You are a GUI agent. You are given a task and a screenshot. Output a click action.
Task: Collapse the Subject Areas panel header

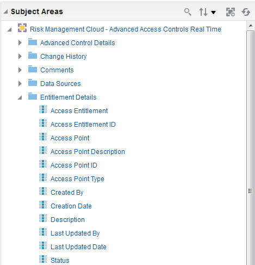[x=6, y=11]
